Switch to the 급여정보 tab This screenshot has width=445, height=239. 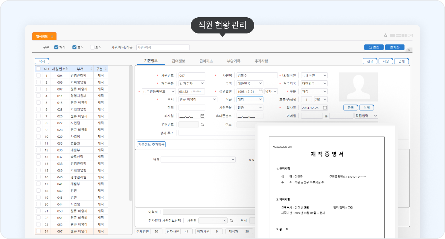(179, 61)
